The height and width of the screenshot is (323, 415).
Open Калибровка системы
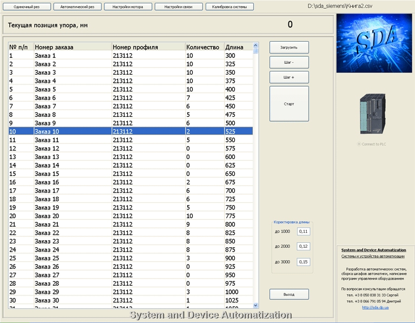pos(229,7)
